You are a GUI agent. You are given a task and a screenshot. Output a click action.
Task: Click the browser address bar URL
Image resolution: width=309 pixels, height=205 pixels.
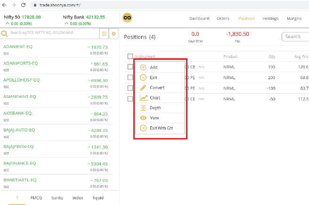pyautogui.click(x=60, y=5)
